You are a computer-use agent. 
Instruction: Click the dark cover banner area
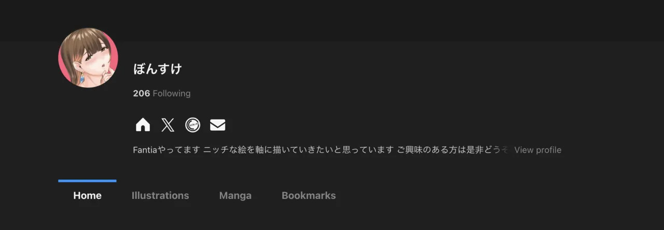tap(332, 21)
